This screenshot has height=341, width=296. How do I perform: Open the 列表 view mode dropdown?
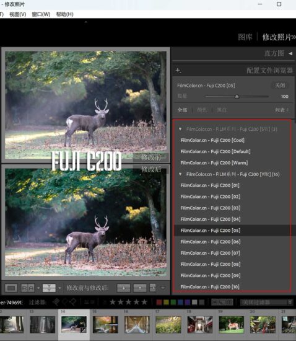click(282, 110)
